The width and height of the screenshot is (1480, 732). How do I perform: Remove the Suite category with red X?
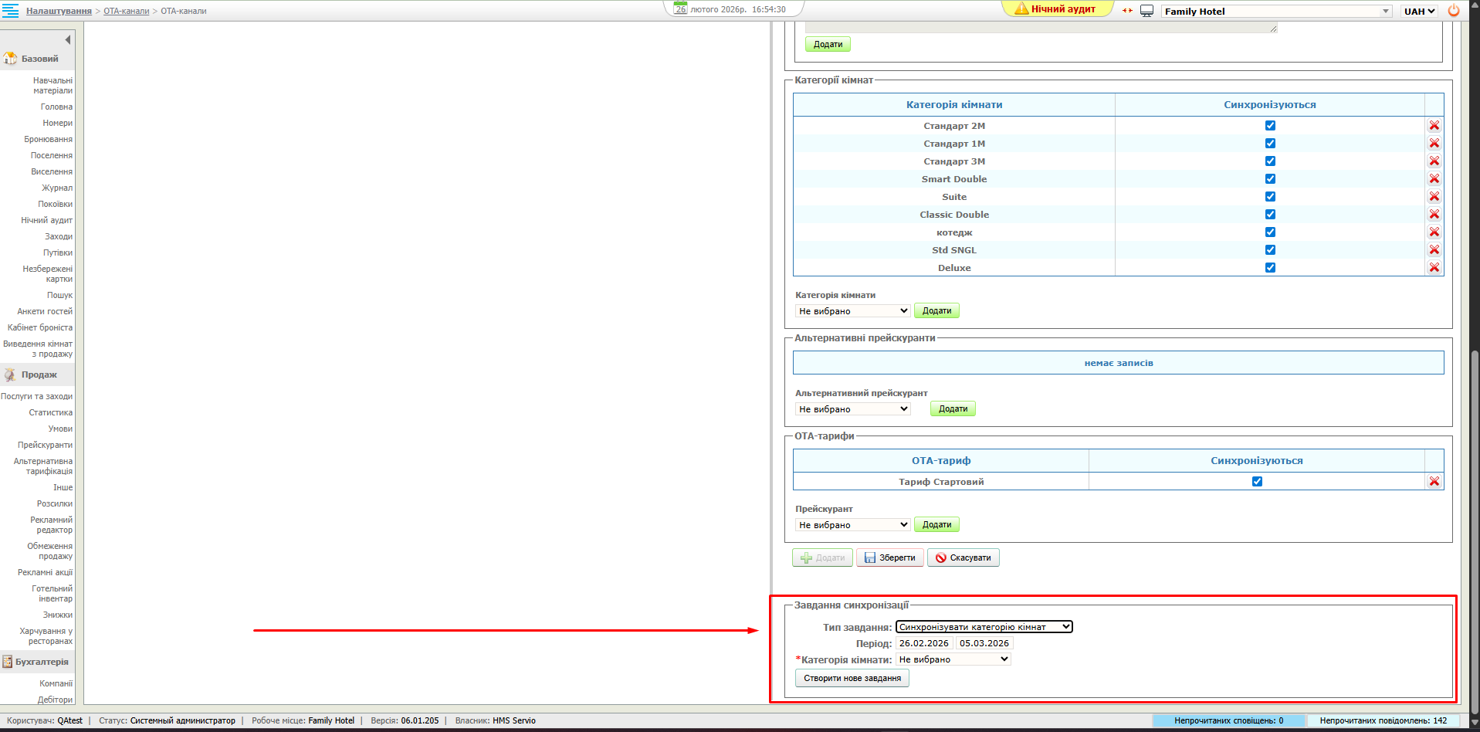[x=1434, y=197]
